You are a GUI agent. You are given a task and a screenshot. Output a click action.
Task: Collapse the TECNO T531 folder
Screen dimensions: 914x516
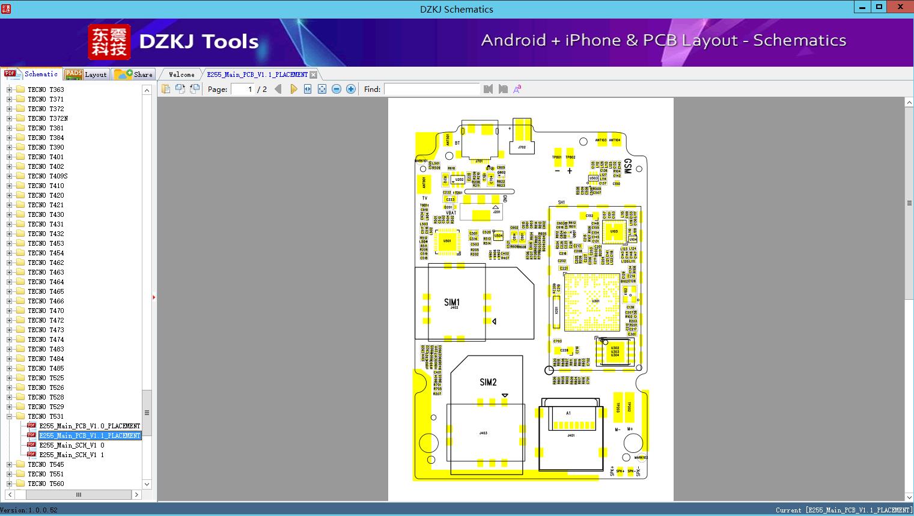click(x=9, y=416)
